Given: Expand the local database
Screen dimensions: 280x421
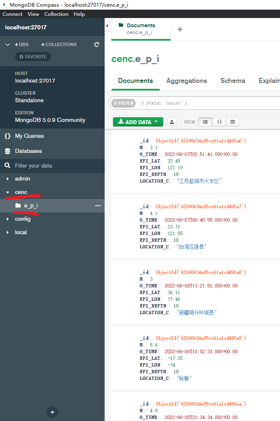Looking at the screenshot, I should tap(8, 232).
